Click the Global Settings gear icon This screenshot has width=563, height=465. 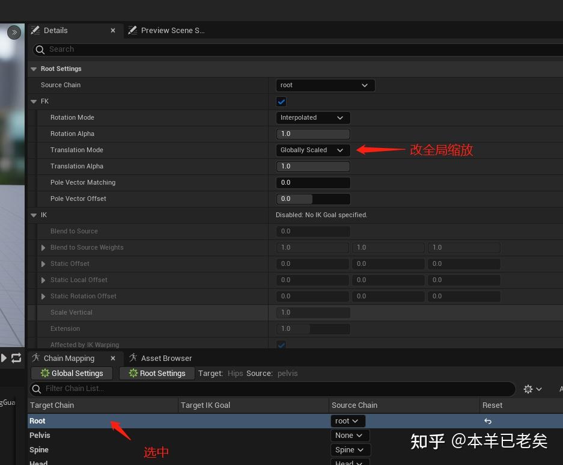click(x=44, y=373)
